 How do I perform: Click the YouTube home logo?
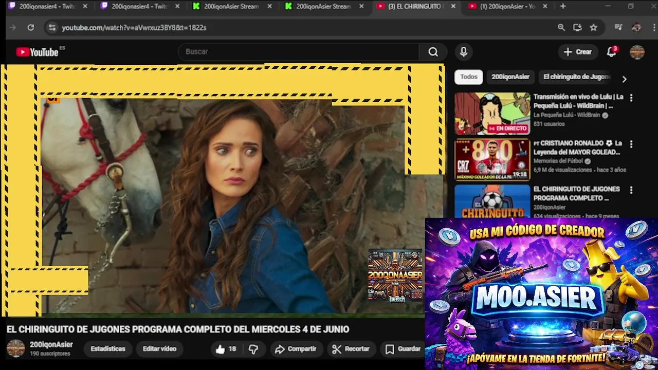(x=37, y=52)
